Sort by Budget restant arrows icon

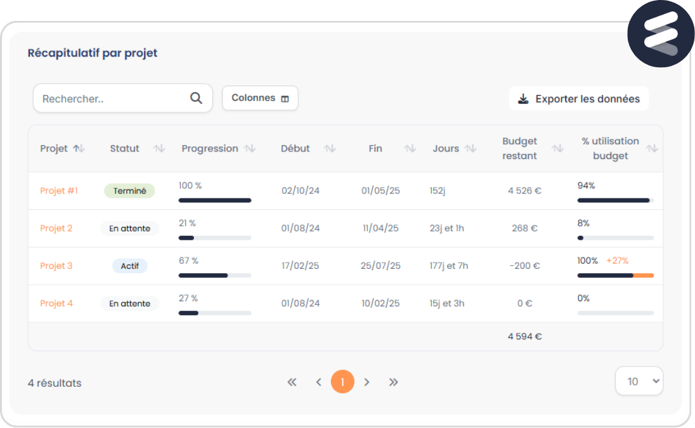point(557,148)
